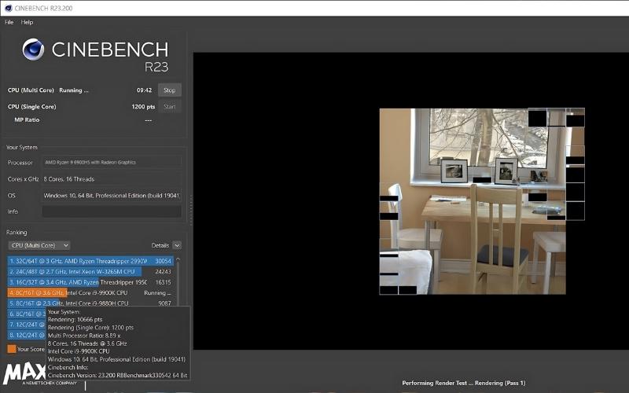Click the Cores x GHz field
Viewport: 629px width, 393px height.
click(x=112, y=179)
